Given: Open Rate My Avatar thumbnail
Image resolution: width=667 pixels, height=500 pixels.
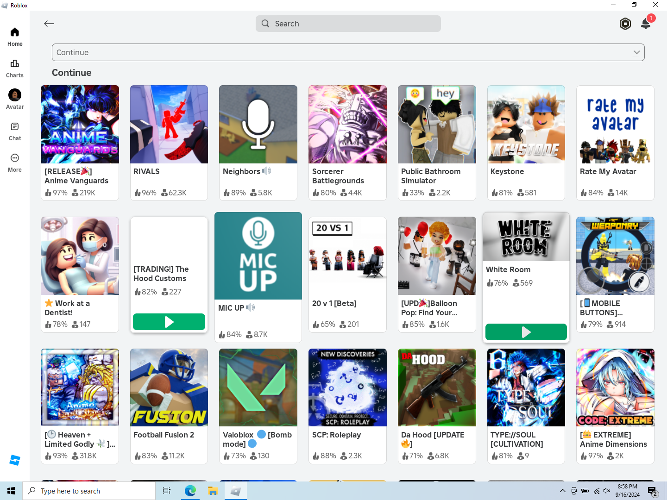Looking at the screenshot, I should pyautogui.click(x=615, y=124).
